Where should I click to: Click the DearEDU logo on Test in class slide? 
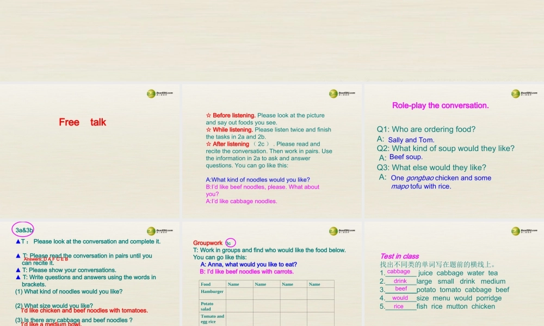click(524, 231)
